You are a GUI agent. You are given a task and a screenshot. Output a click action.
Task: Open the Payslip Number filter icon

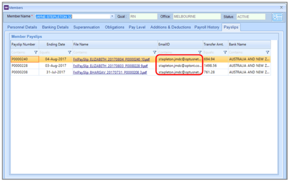(x=36, y=52)
